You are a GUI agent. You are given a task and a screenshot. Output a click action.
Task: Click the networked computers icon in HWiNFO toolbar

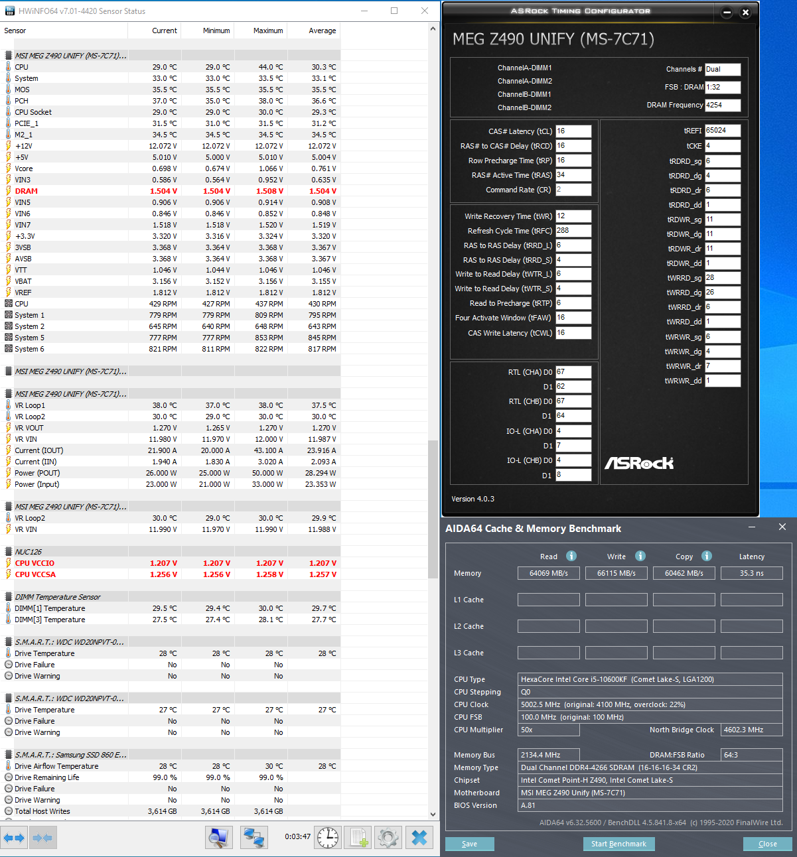pyautogui.click(x=254, y=838)
